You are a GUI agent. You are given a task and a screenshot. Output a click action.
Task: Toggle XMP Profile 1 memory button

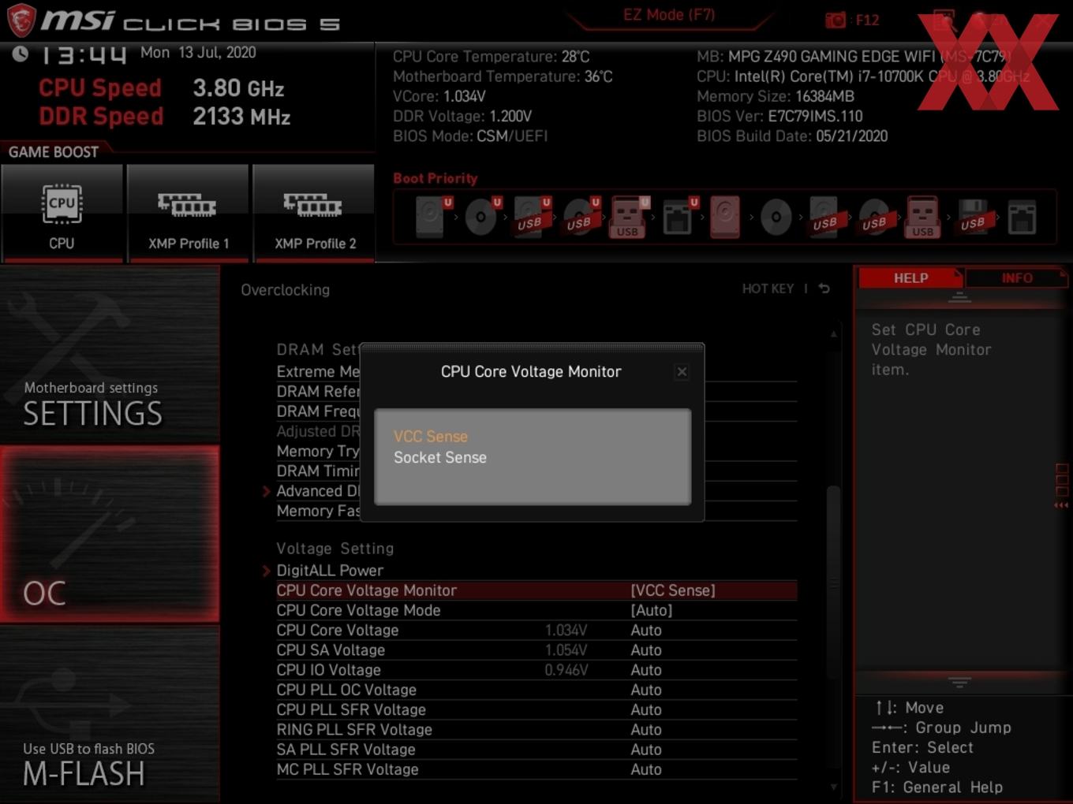pyautogui.click(x=188, y=213)
